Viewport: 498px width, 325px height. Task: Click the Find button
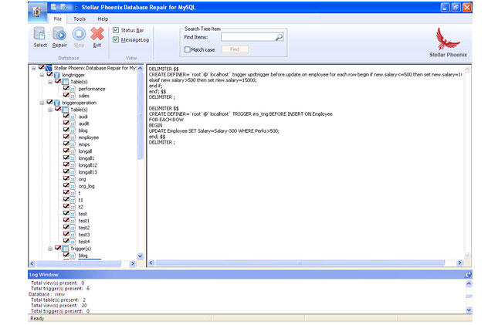235,49
